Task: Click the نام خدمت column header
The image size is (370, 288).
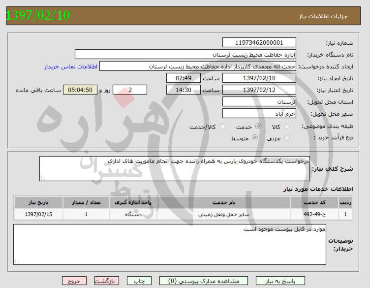Action: coord(224,202)
